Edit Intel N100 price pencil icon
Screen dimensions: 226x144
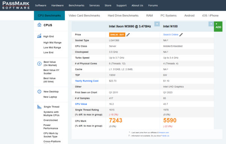point(181,35)
